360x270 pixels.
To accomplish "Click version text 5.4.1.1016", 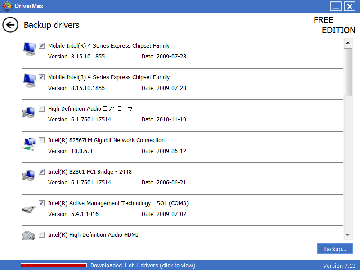I will [85, 214].
